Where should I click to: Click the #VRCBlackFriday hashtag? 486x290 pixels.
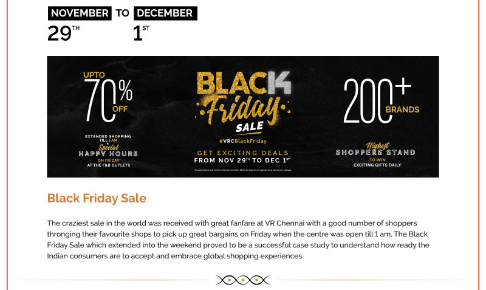coord(243,141)
